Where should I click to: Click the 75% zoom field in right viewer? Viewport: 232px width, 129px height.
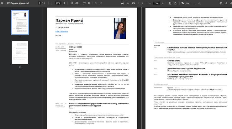click(156, 3)
